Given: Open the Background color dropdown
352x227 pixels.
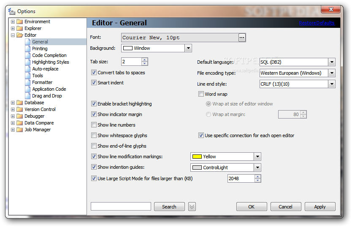Looking at the screenshot, I should pos(188,48).
